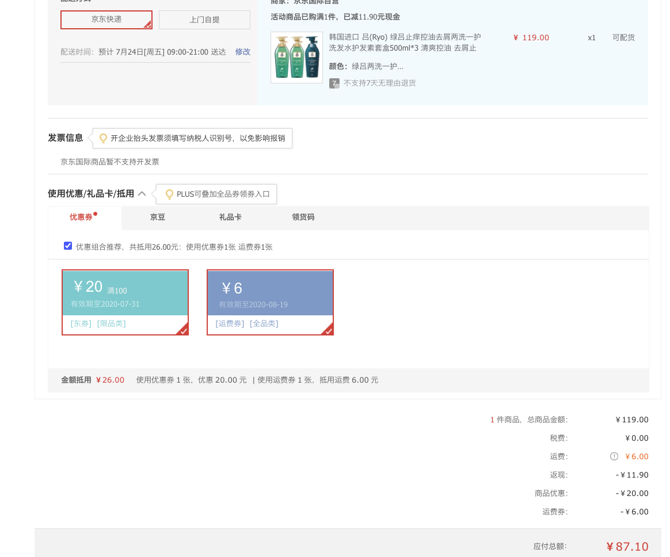Choose 上门自提 pickup option
The height and width of the screenshot is (557, 670).
(205, 20)
